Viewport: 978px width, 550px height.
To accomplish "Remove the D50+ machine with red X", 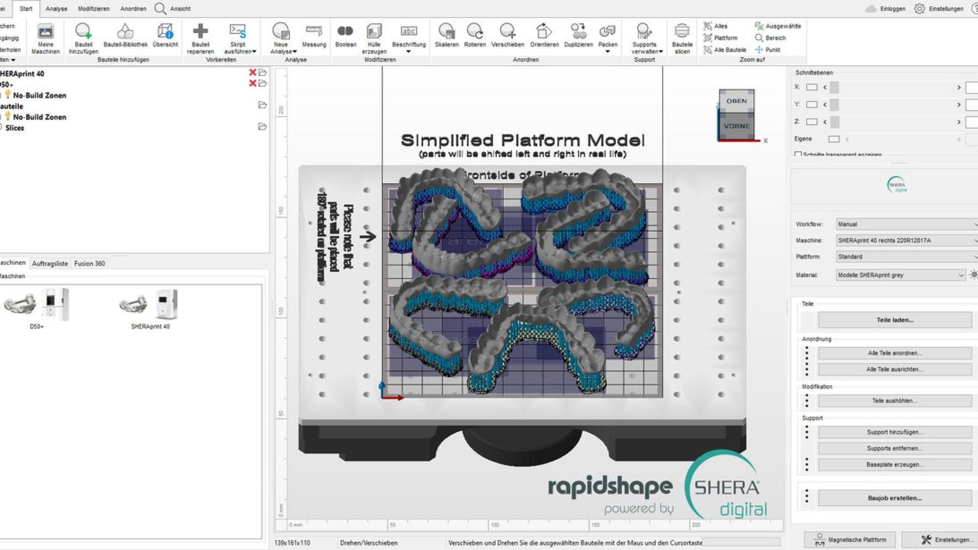I will pyautogui.click(x=252, y=84).
